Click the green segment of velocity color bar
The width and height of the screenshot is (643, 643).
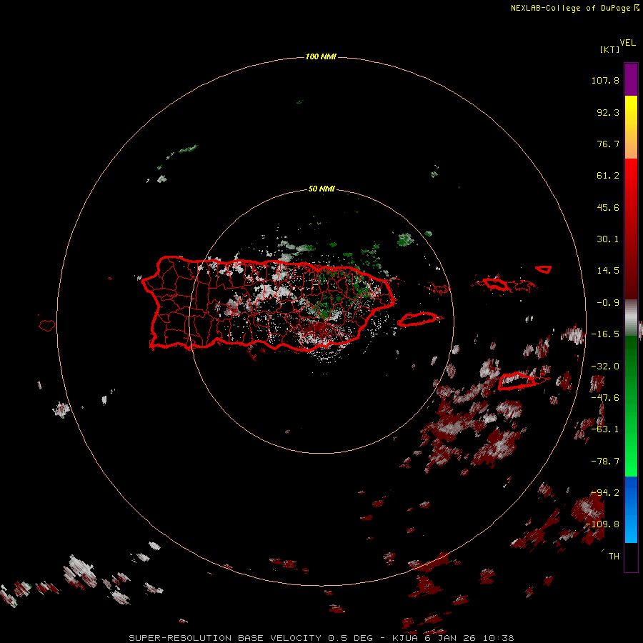[x=631, y=406]
